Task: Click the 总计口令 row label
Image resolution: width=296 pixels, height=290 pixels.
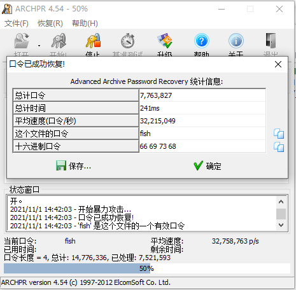Action: coord(76,95)
